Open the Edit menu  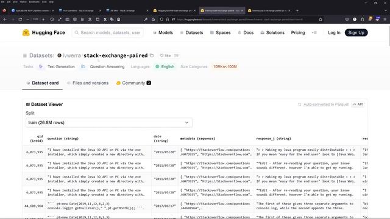point(9,2)
